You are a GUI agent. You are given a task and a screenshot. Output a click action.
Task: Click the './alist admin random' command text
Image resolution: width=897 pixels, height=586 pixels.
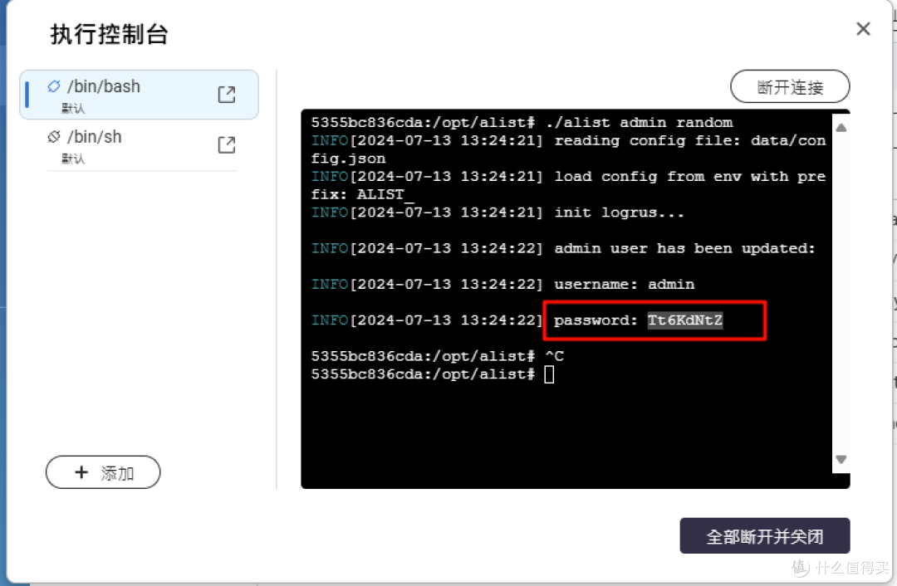coord(639,122)
